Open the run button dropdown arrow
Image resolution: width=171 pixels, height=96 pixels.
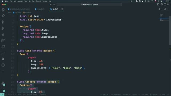coord(162,9)
